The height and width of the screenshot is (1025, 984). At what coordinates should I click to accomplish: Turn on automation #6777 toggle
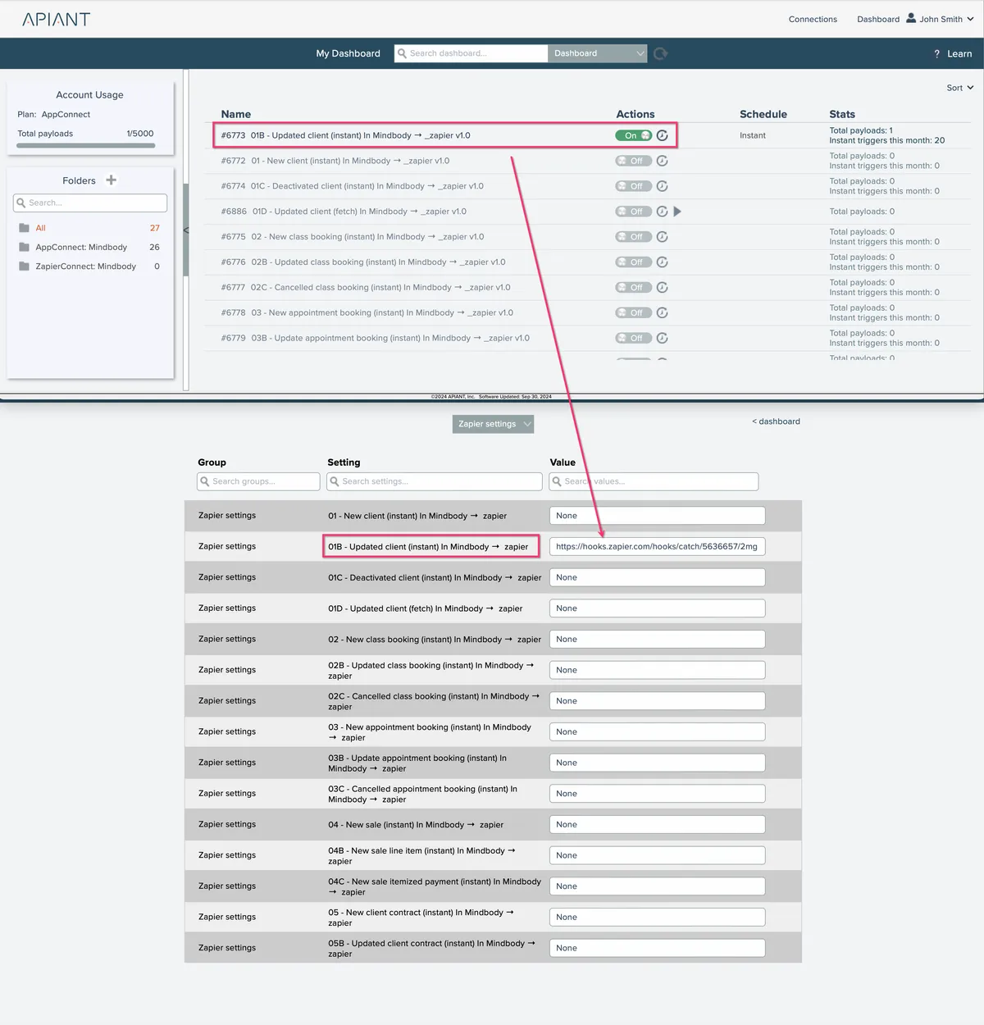coord(634,288)
